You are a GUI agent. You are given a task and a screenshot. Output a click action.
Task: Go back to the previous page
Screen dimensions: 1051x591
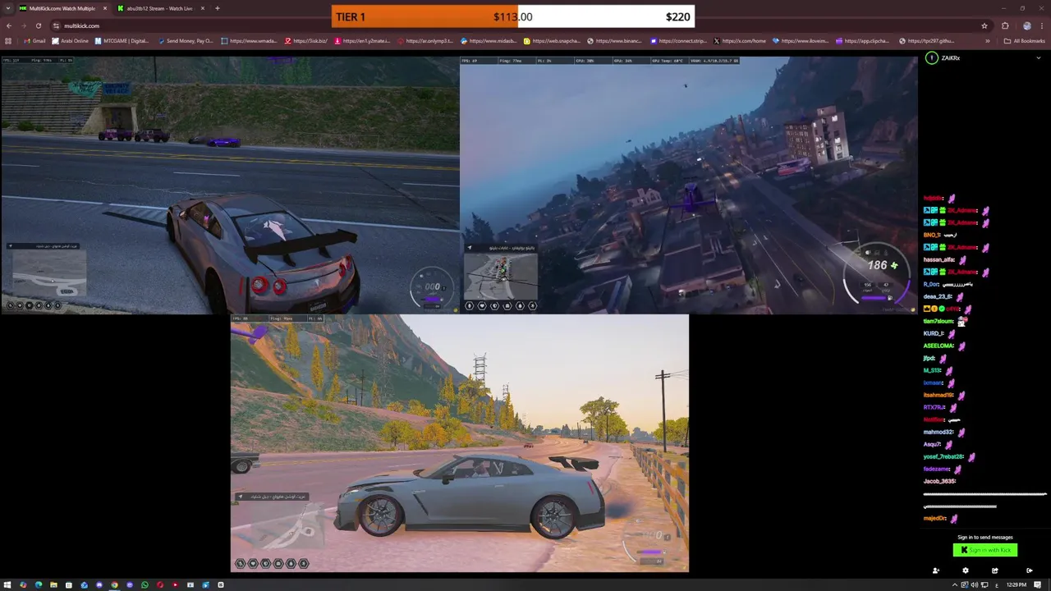[x=8, y=25]
